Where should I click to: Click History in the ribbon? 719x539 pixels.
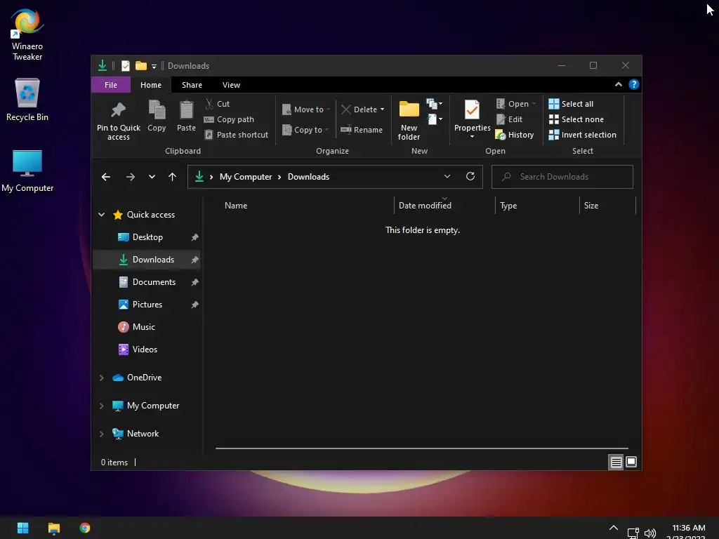click(515, 135)
